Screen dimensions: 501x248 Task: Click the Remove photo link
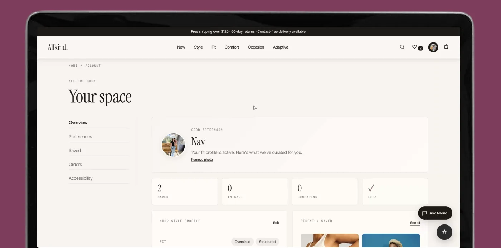coord(202,160)
